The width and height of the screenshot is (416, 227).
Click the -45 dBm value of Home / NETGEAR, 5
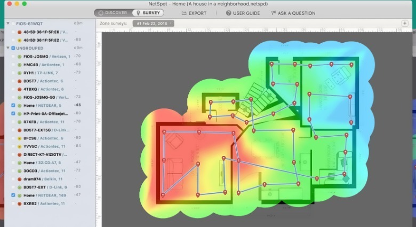77,105
